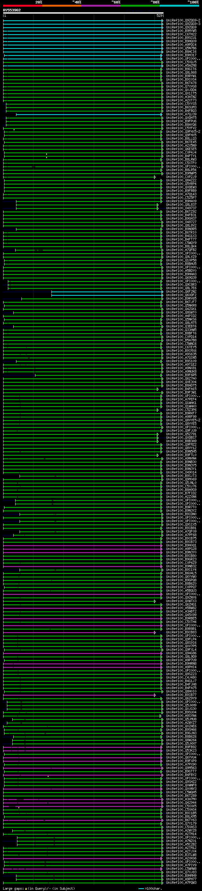Image resolution: width=202 pixels, height=891 pixels.
Task: Select label UniRef100_Q7XJ83
Action: 181,872
